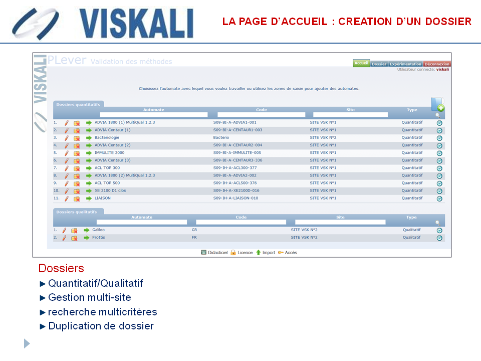Click the code S09-IH-A-ACL500-376
This screenshot has width=481, height=361.
tap(235, 183)
